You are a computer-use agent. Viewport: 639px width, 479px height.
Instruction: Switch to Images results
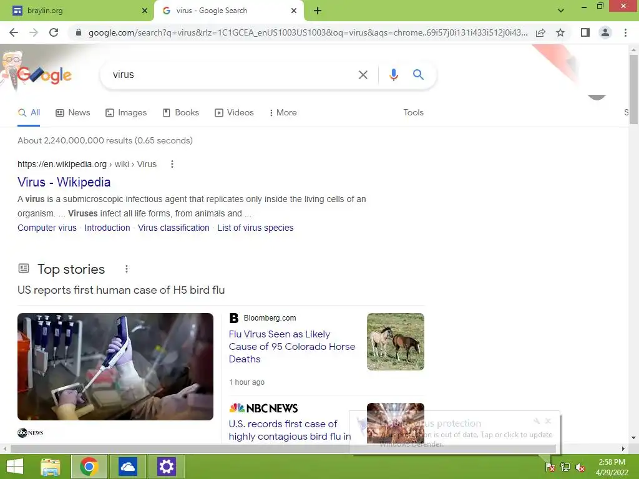click(x=126, y=112)
